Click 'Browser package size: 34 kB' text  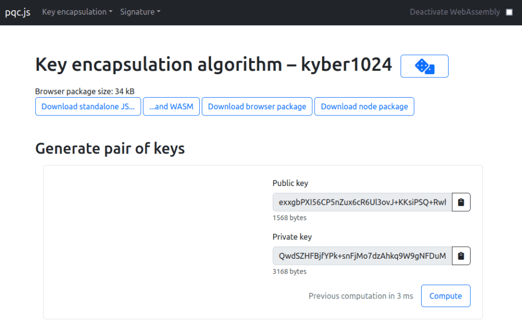[85, 92]
